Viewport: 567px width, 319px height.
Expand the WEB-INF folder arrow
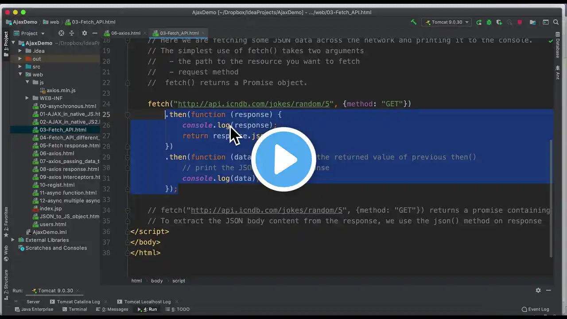point(27,98)
